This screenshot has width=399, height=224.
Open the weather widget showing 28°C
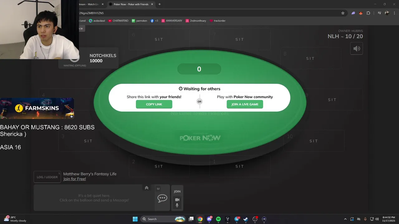point(15,219)
